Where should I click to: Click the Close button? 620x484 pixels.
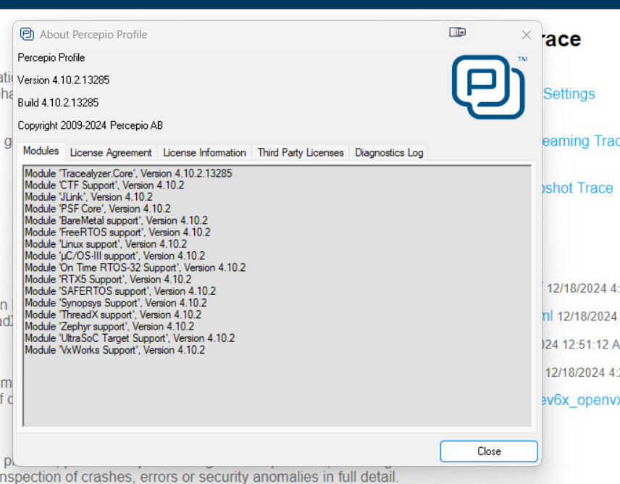[489, 451]
